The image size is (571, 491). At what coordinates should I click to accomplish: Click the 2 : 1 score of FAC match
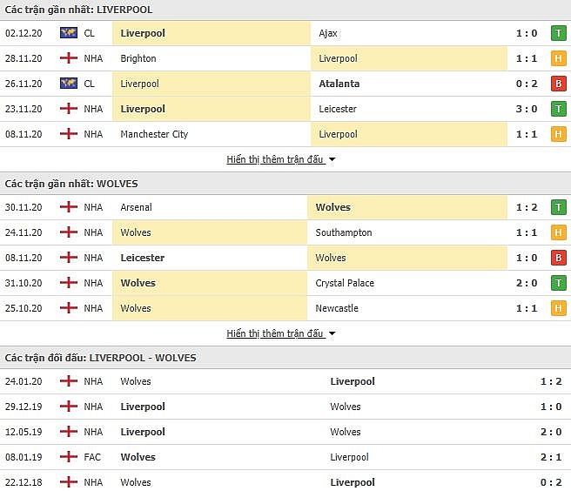pos(551,457)
